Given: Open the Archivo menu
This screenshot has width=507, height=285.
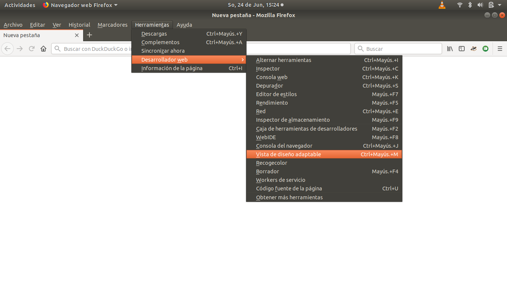Looking at the screenshot, I should (13, 25).
